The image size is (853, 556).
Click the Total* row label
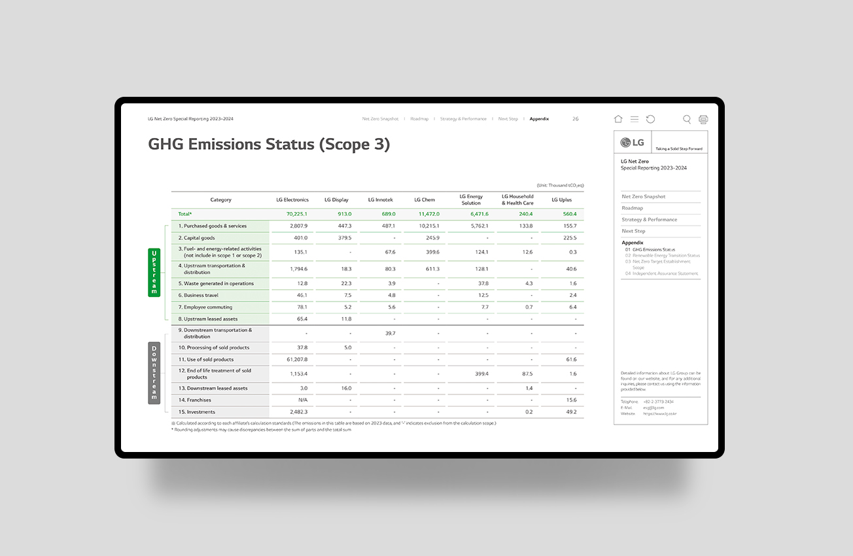click(185, 214)
